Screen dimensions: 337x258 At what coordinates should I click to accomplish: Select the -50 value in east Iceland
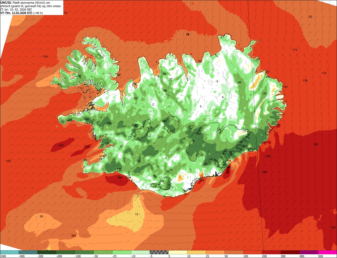(x=264, y=93)
